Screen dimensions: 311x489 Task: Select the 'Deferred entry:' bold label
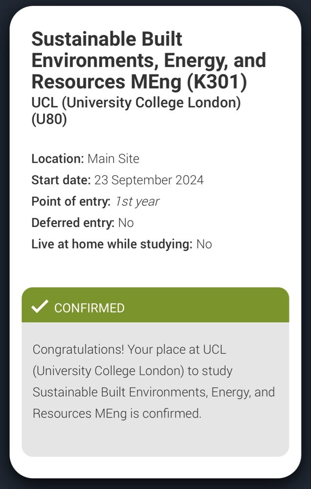pyautogui.click(x=73, y=222)
